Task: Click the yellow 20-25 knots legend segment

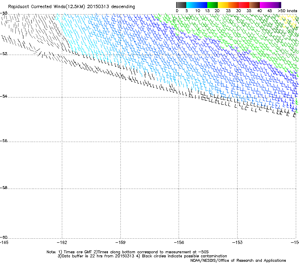Action: click(223, 5)
